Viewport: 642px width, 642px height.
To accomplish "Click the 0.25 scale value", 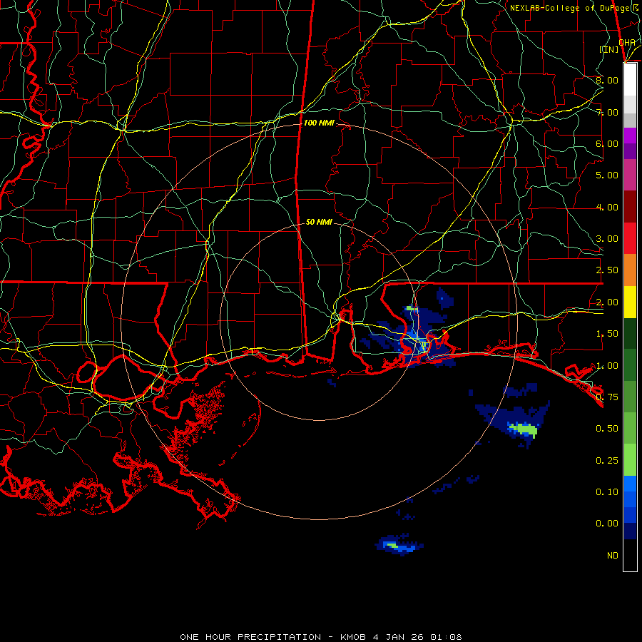I will tap(607, 461).
